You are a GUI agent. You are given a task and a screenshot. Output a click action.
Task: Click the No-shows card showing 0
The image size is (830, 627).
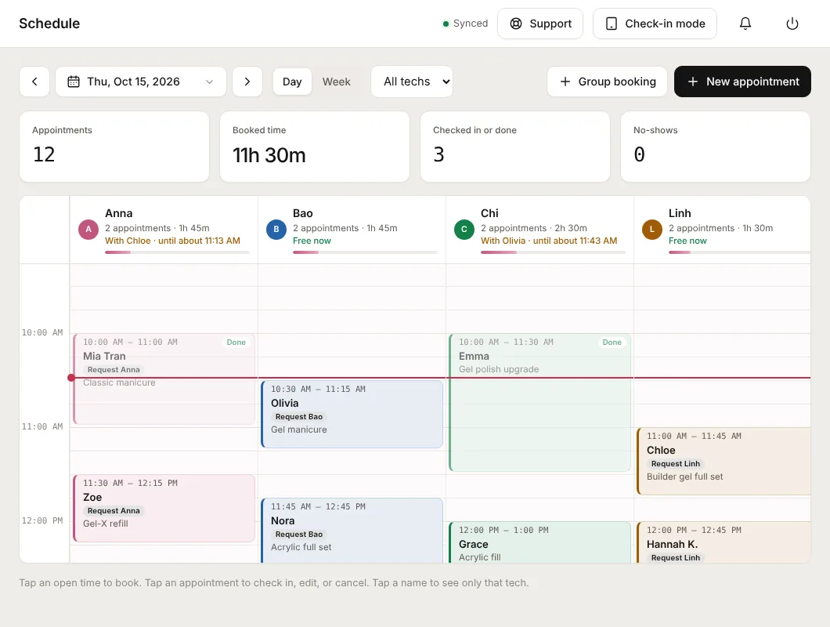[x=716, y=147]
